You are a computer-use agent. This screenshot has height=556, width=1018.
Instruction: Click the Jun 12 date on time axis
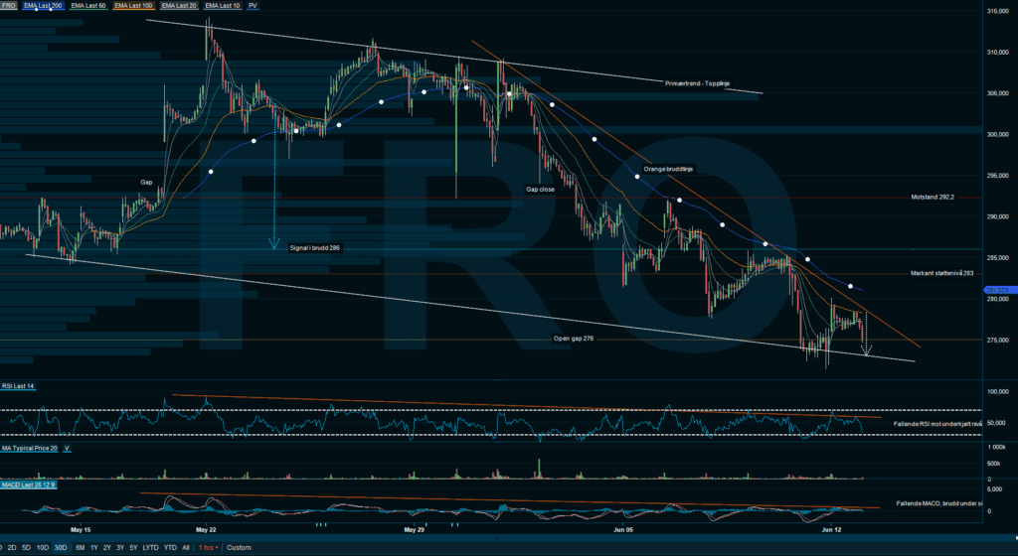pyautogui.click(x=832, y=530)
